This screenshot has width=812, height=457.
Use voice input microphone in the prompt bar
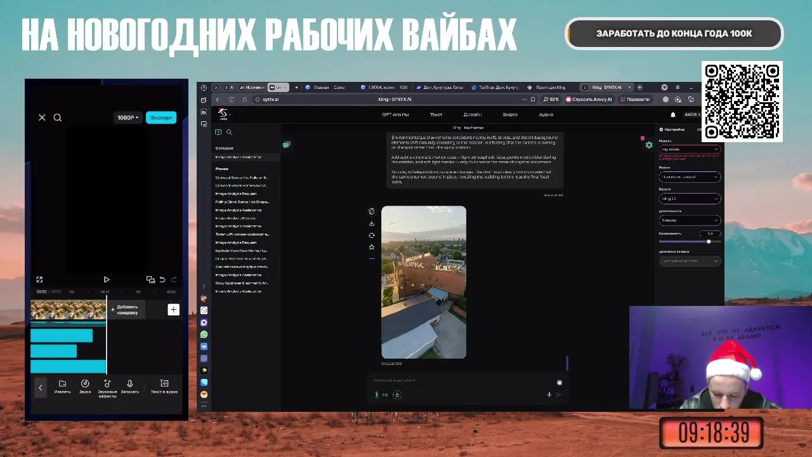[x=549, y=395]
